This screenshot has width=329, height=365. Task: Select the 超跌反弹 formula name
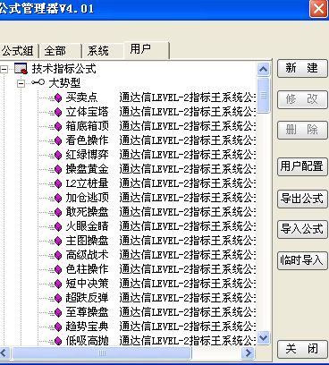point(87,298)
